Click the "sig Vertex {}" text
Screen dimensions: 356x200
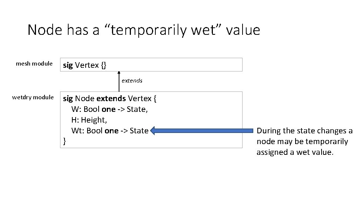85,65
